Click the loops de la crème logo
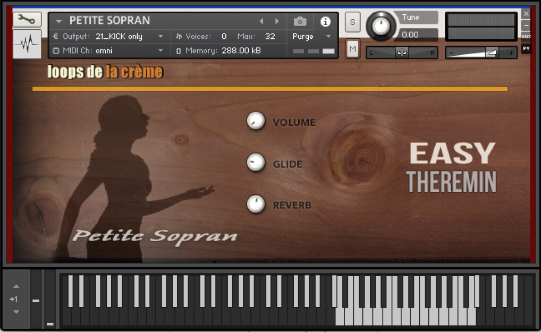The image size is (541, 332). coord(105,71)
